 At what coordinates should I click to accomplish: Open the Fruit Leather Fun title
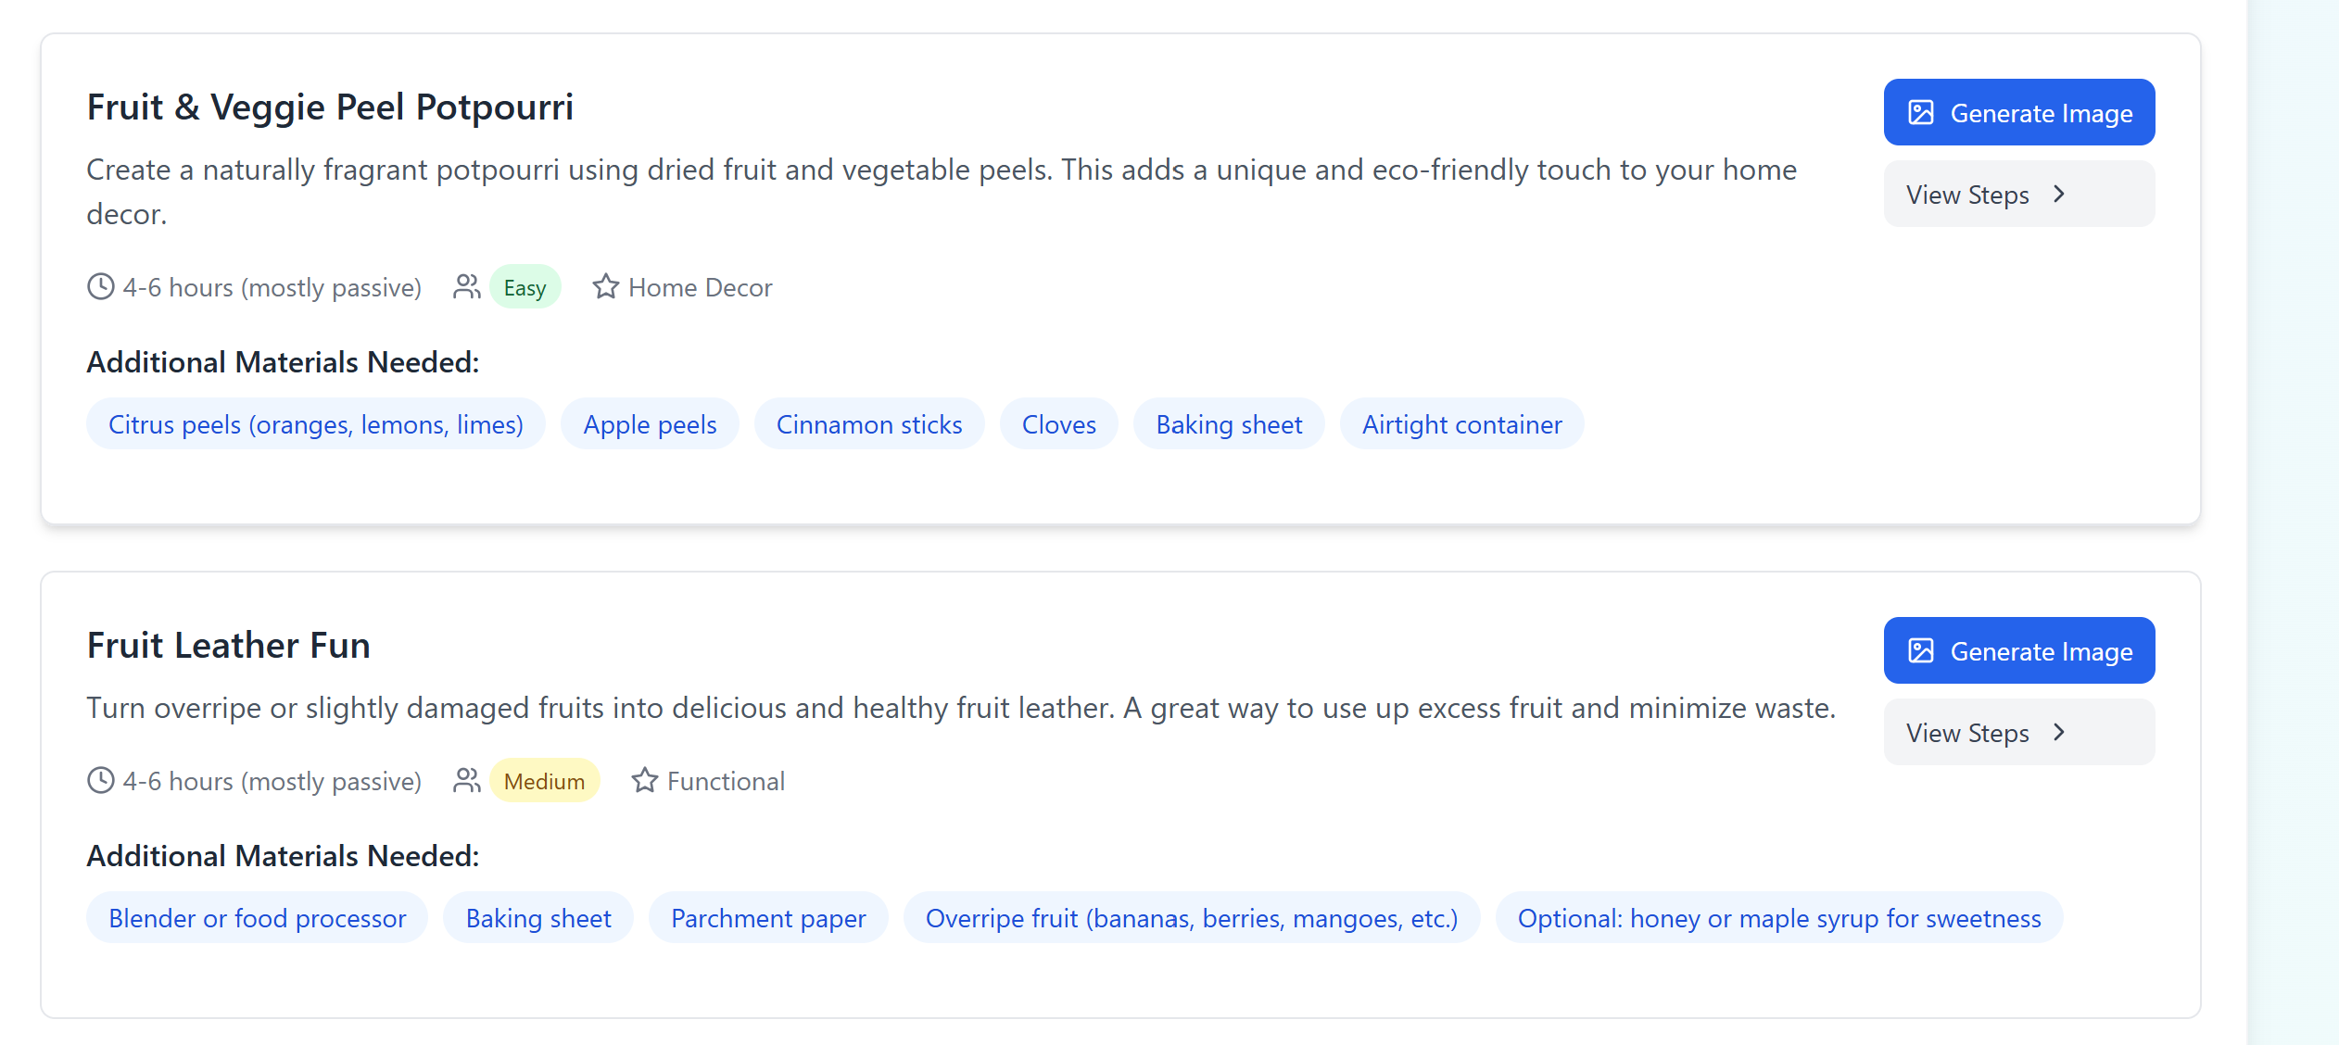(x=228, y=646)
